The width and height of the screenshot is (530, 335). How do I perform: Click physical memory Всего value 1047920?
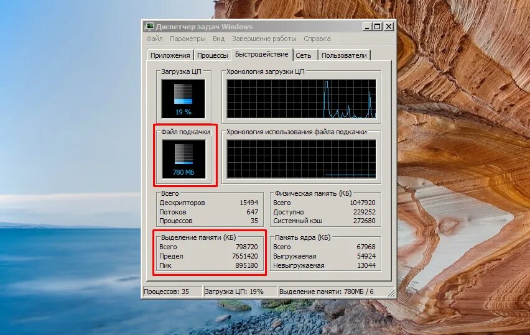362,203
